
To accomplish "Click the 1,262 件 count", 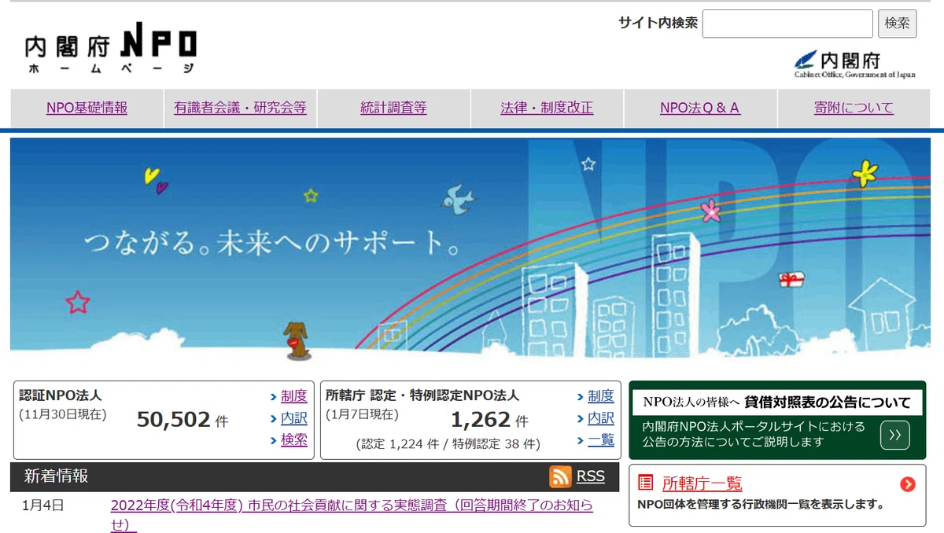I will coord(489,421).
